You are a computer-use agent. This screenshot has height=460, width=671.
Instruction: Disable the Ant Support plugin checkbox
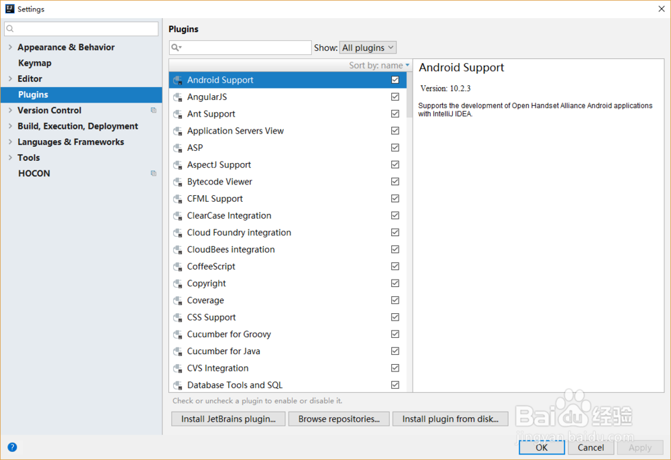(395, 114)
